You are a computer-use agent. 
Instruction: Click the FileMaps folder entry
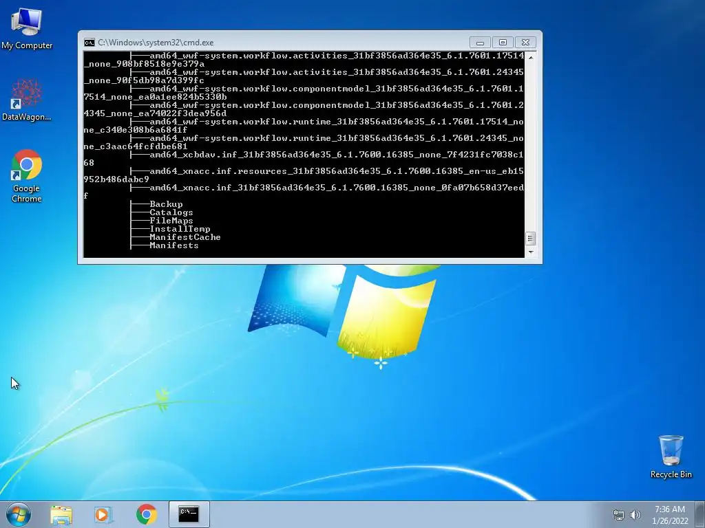[171, 221]
